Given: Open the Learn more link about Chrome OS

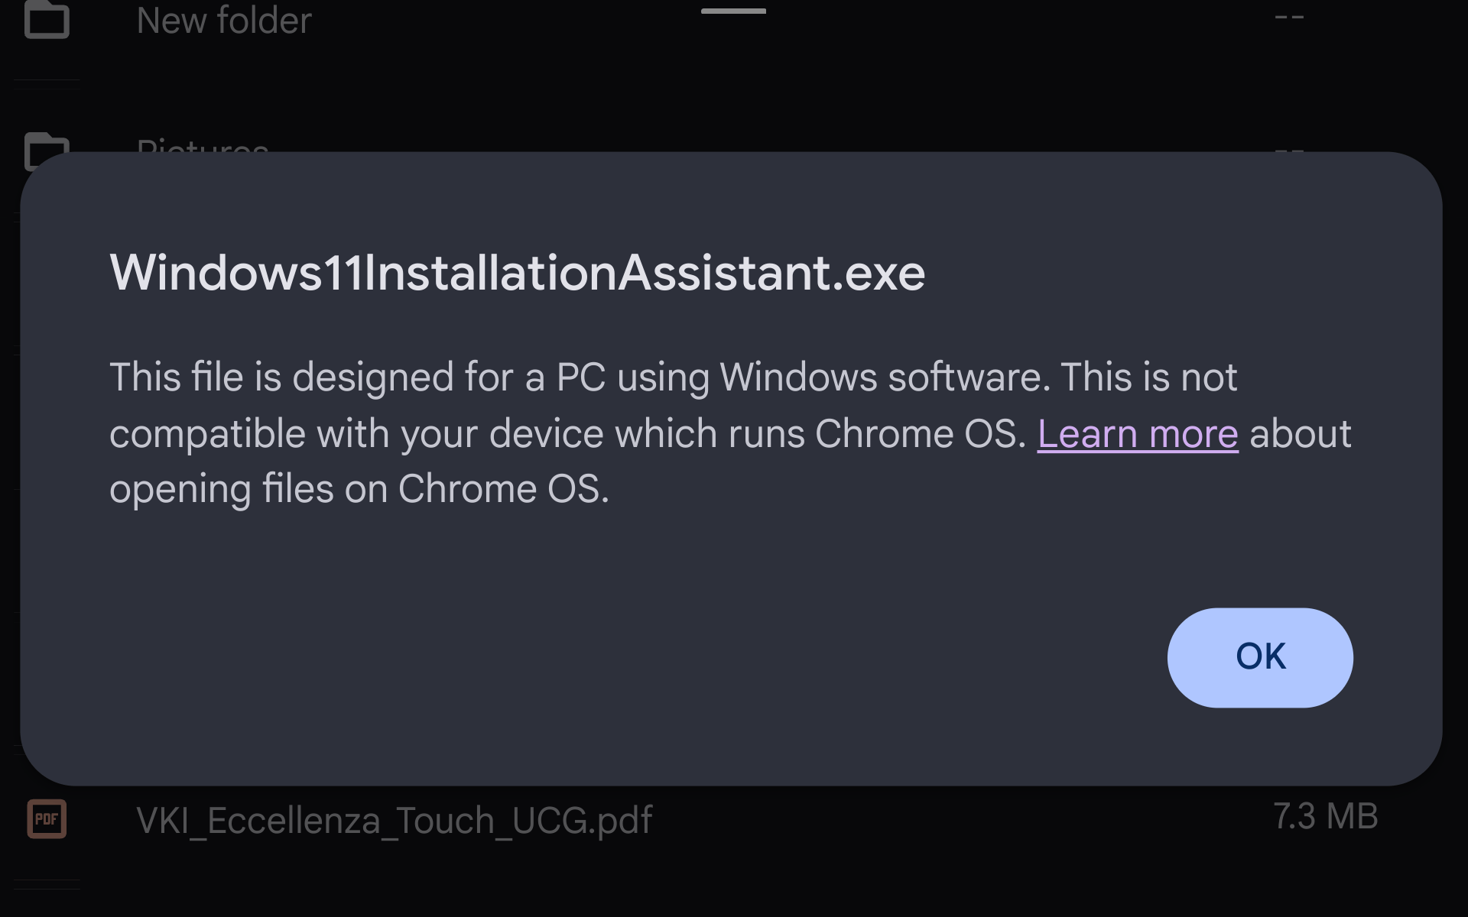Looking at the screenshot, I should point(1137,433).
